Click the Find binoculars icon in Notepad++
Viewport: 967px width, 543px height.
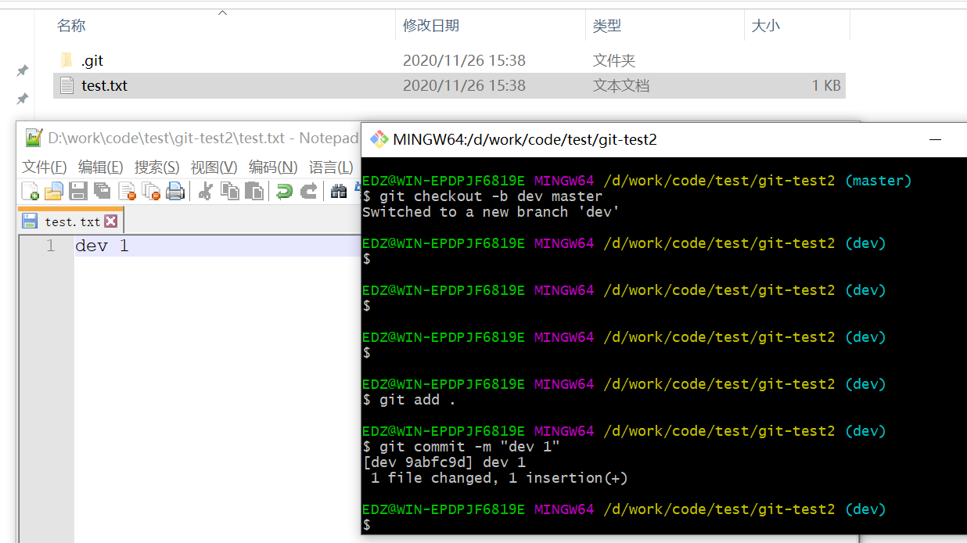pyautogui.click(x=339, y=190)
